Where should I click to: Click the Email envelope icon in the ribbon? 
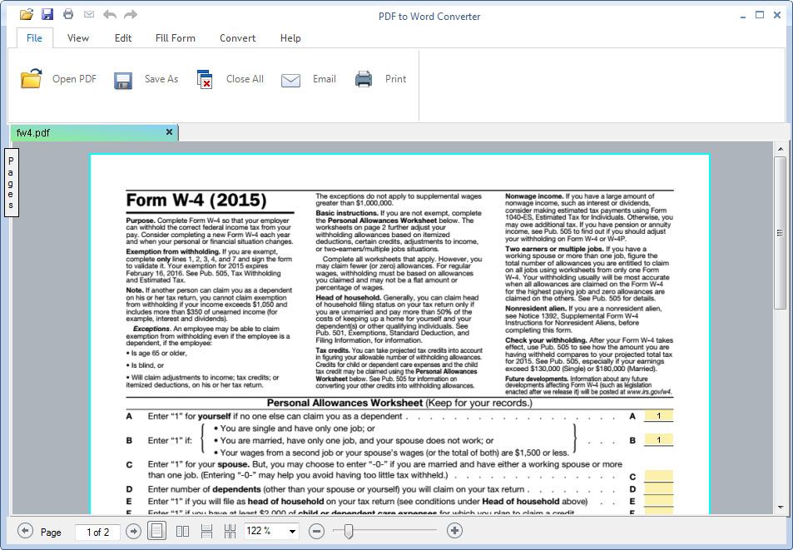[290, 80]
